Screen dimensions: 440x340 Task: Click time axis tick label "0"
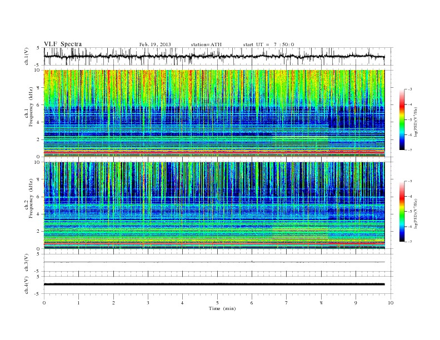(x=44, y=303)
